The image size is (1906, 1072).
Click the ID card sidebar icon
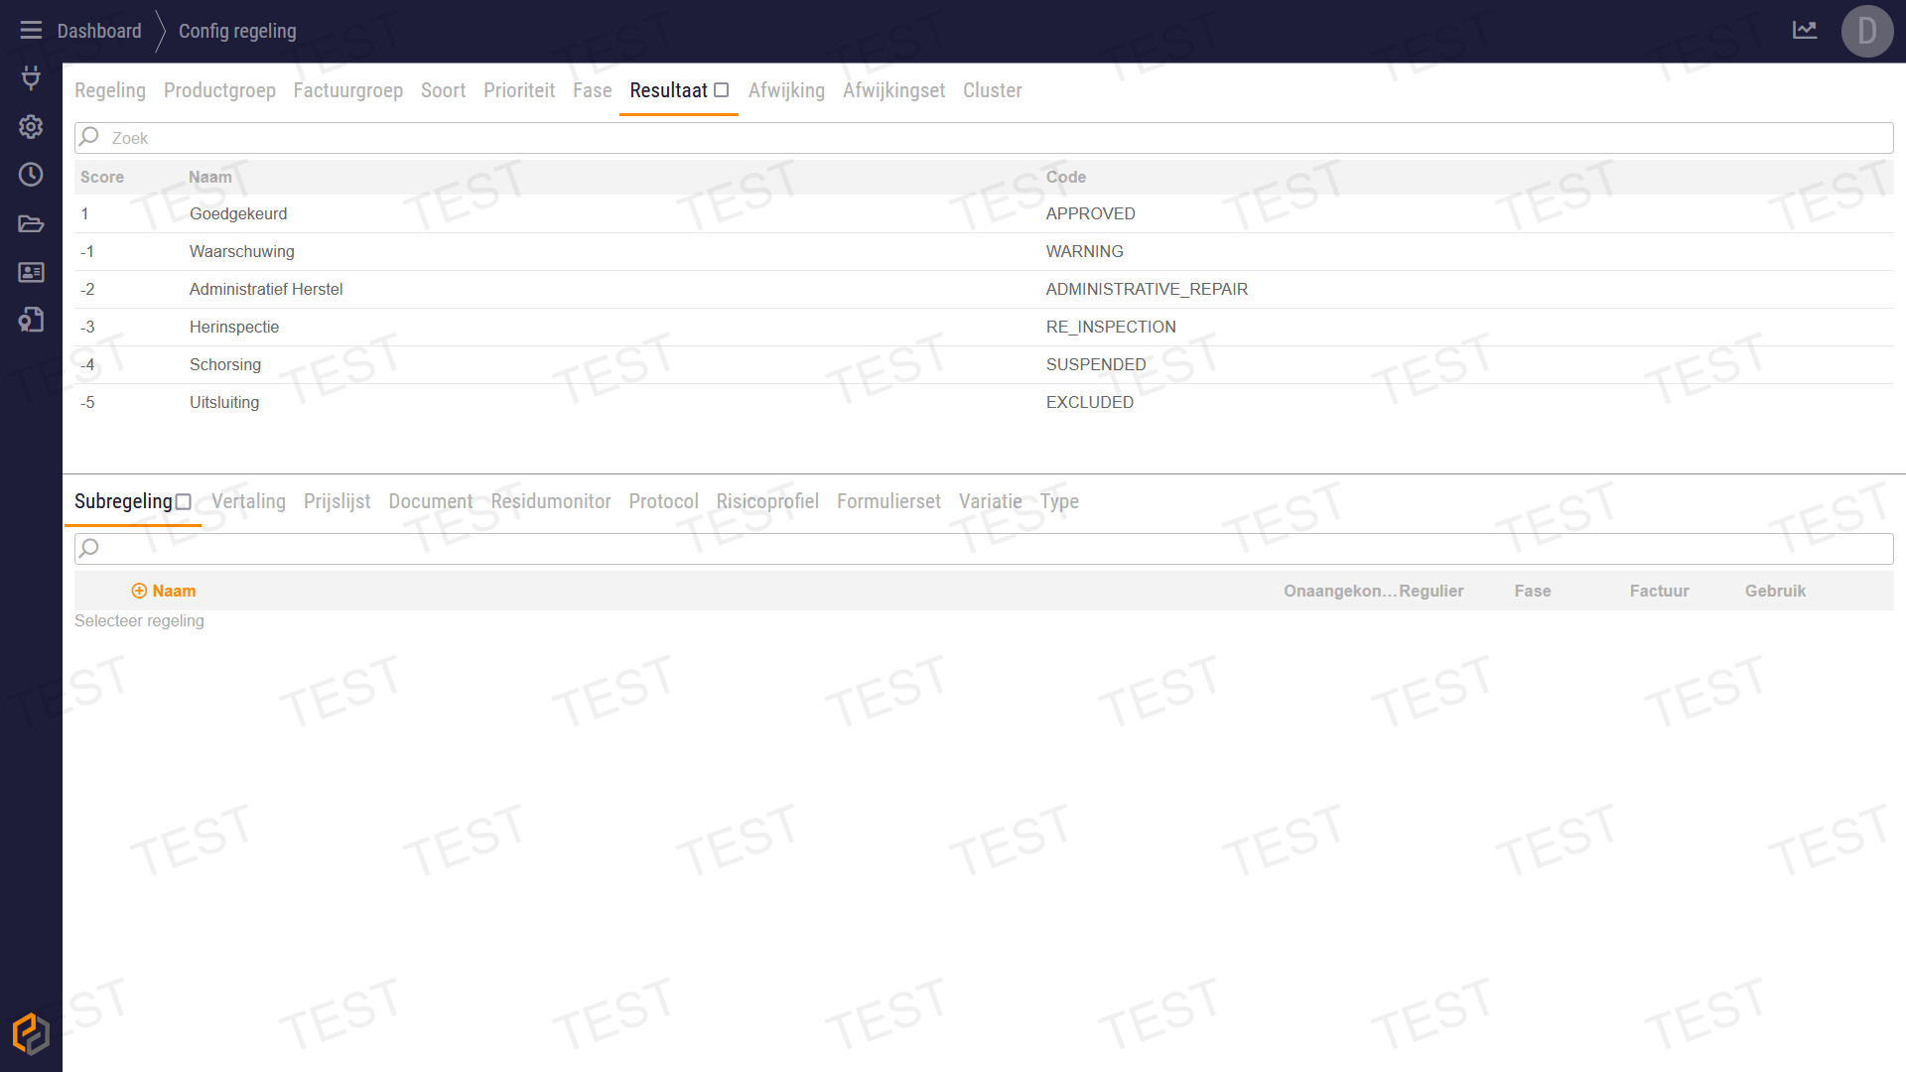point(31,272)
